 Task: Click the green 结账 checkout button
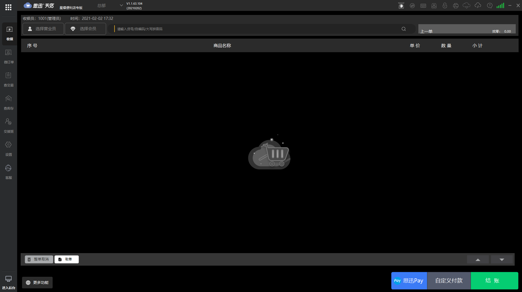494,281
